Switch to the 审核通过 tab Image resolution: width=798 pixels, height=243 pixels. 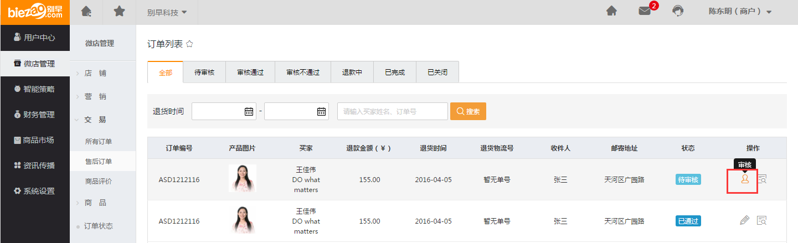[250, 73]
